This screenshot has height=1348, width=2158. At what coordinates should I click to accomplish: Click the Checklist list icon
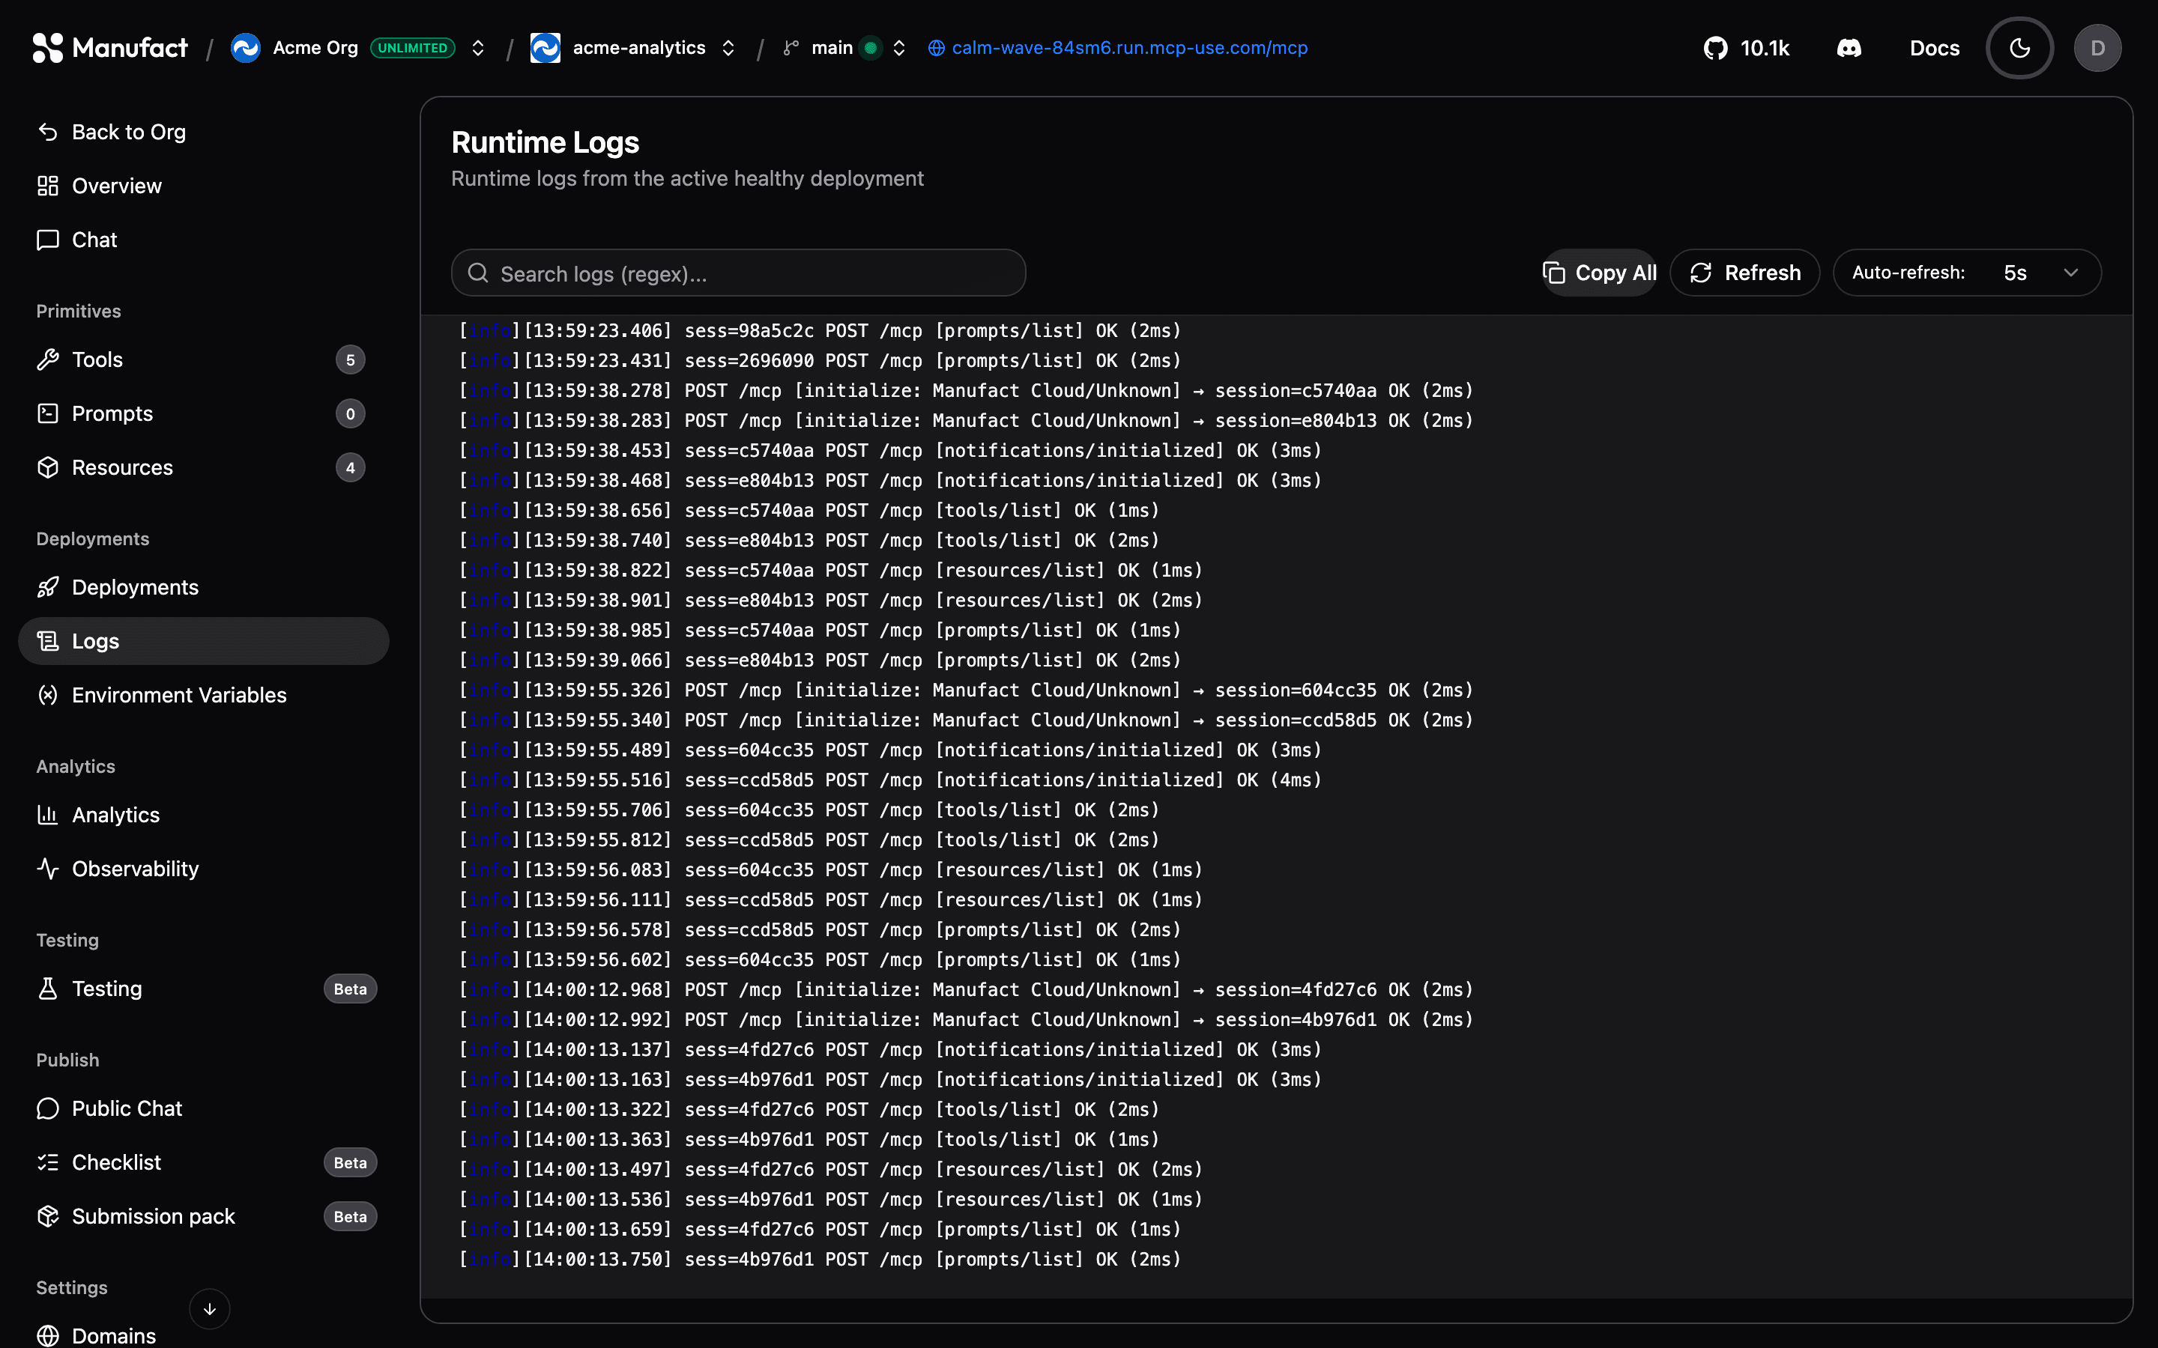pyautogui.click(x=48, y=1162)
